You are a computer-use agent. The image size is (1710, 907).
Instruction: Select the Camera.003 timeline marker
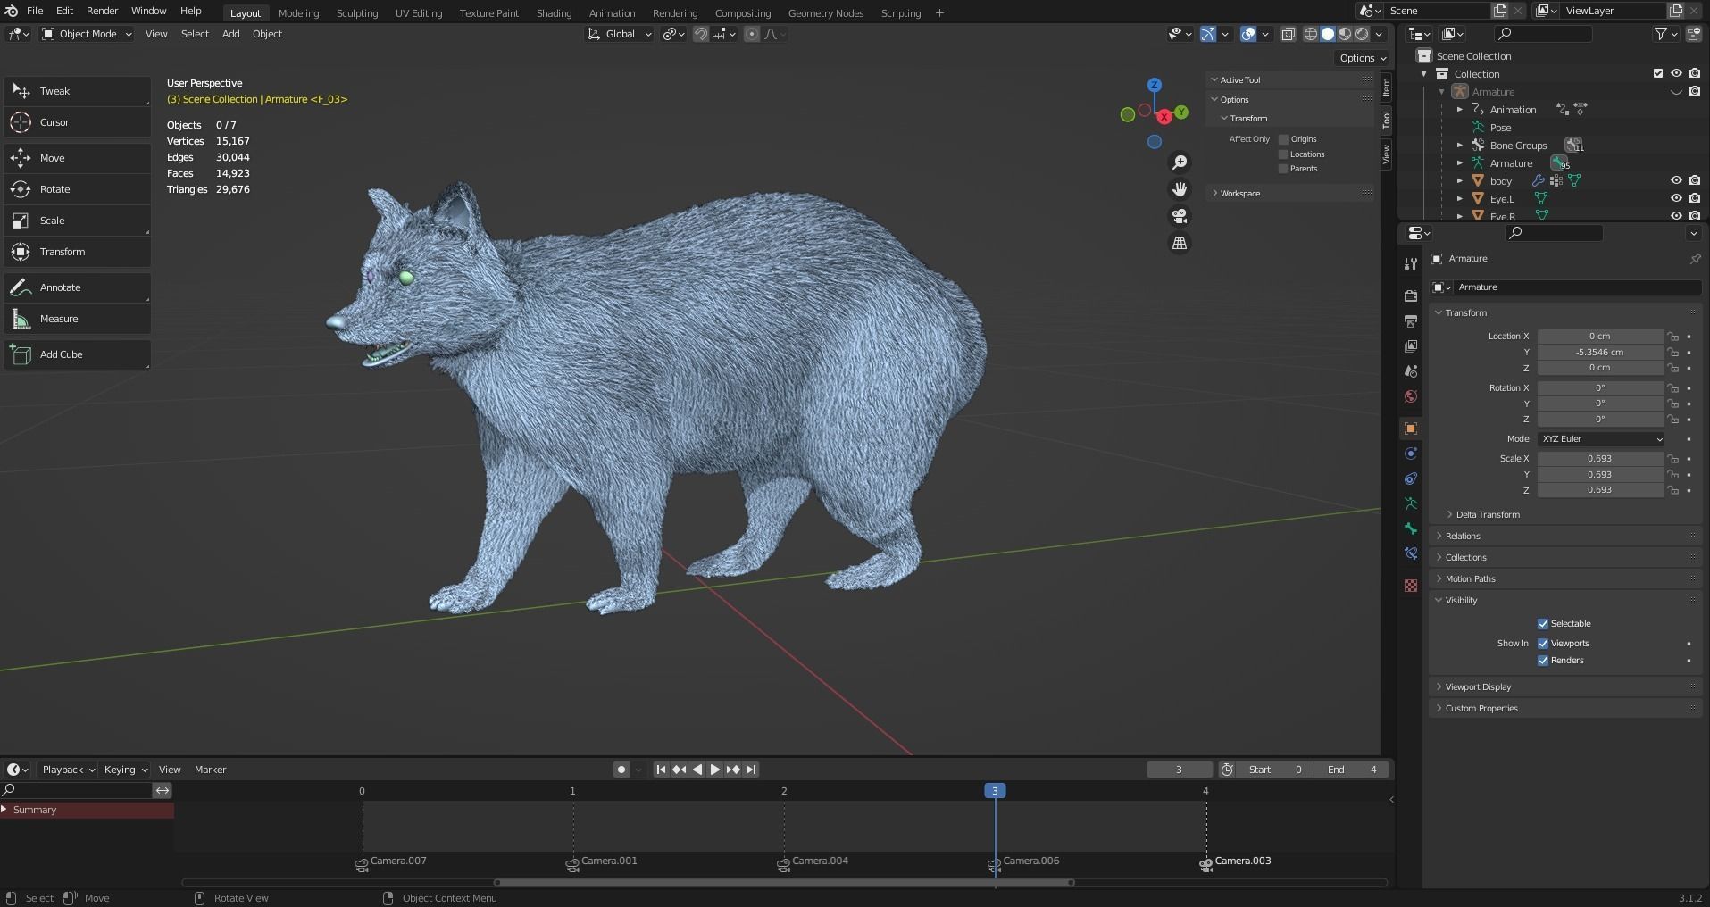(1236, 862)
